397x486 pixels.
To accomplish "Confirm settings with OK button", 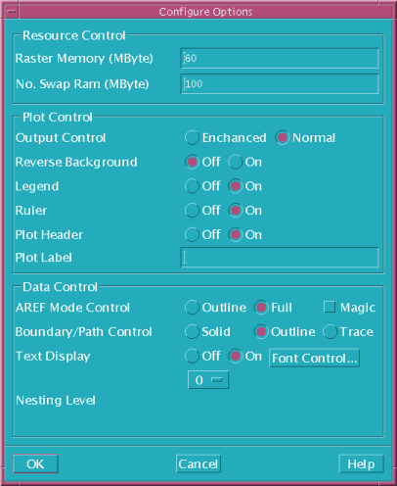I will click(x=35, y=463).
